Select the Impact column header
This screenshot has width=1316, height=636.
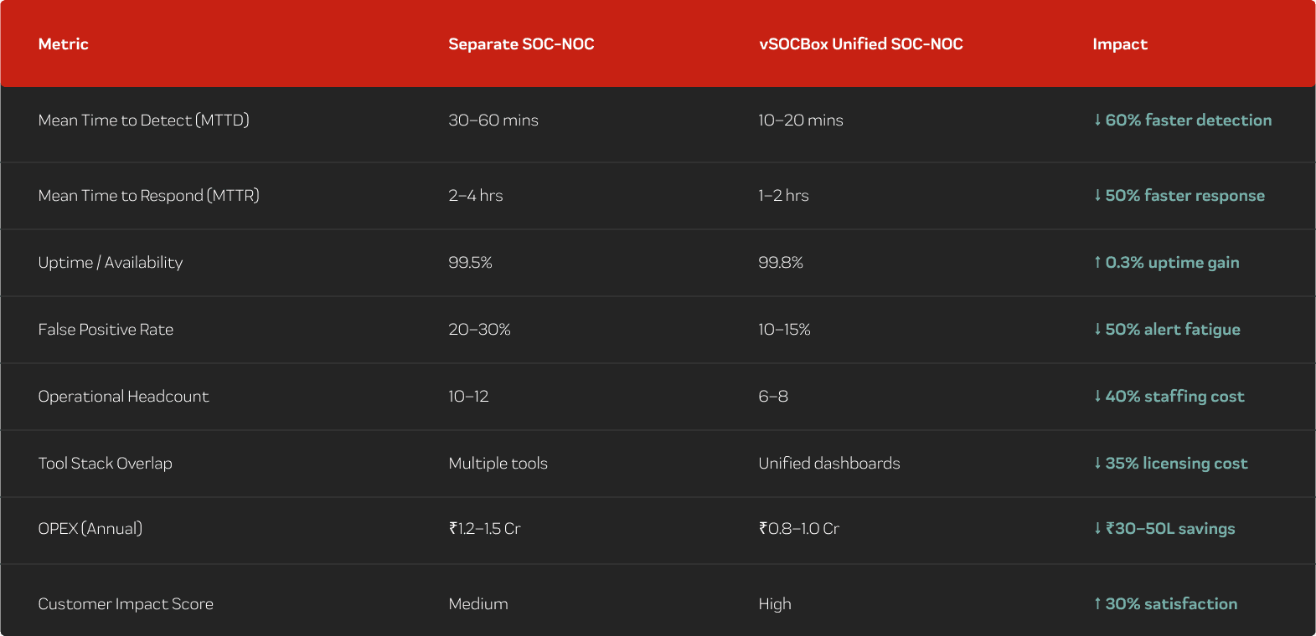1119,44
